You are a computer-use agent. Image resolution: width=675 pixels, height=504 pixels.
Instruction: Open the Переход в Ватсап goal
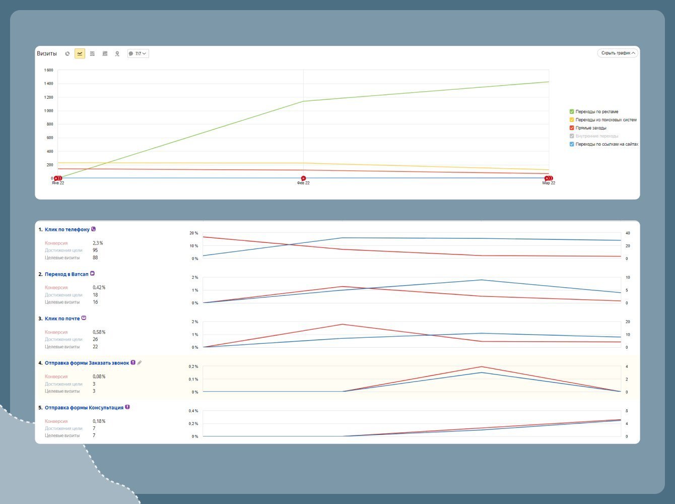[x=66, y=274]
